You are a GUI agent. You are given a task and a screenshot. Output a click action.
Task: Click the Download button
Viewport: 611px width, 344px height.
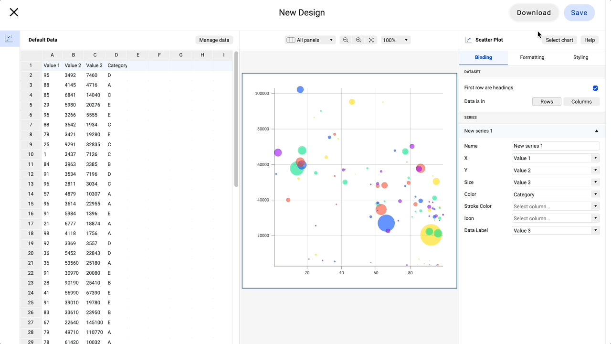pyautogui.click(x=534, y=12)
